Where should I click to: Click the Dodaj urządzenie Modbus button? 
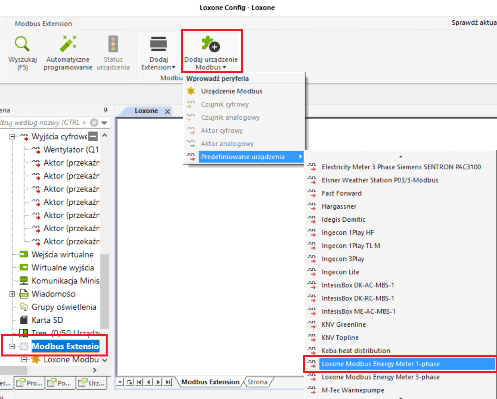pyautogui.click(x=211, y=52)
